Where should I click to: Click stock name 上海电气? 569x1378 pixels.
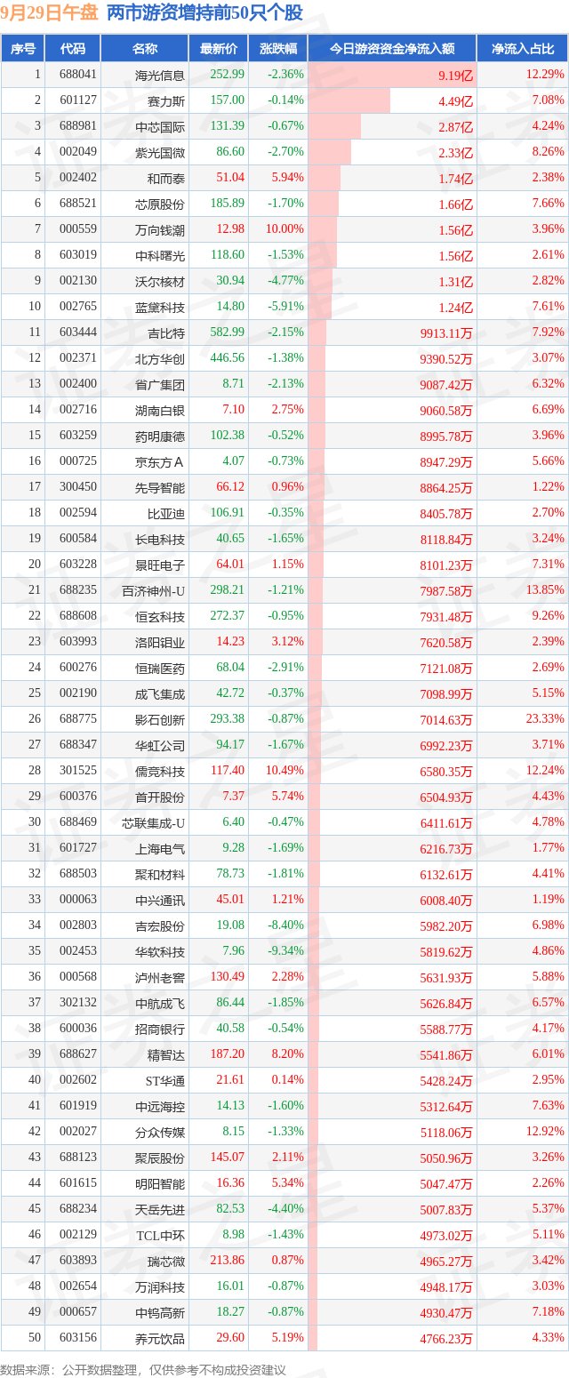(160, 848)
